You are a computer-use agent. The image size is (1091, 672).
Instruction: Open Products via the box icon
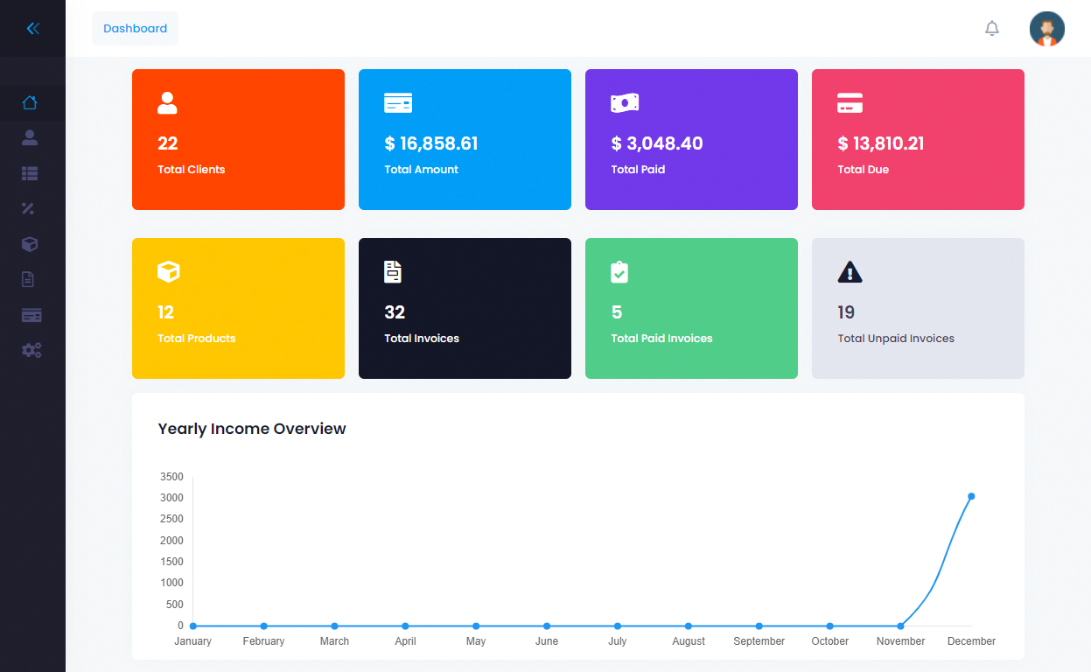pyautogui.click(x=30, y=243)
